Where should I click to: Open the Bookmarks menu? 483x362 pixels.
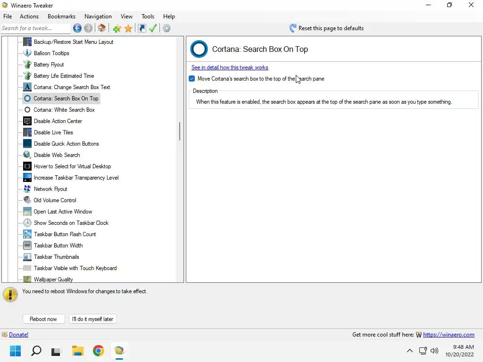62,16
